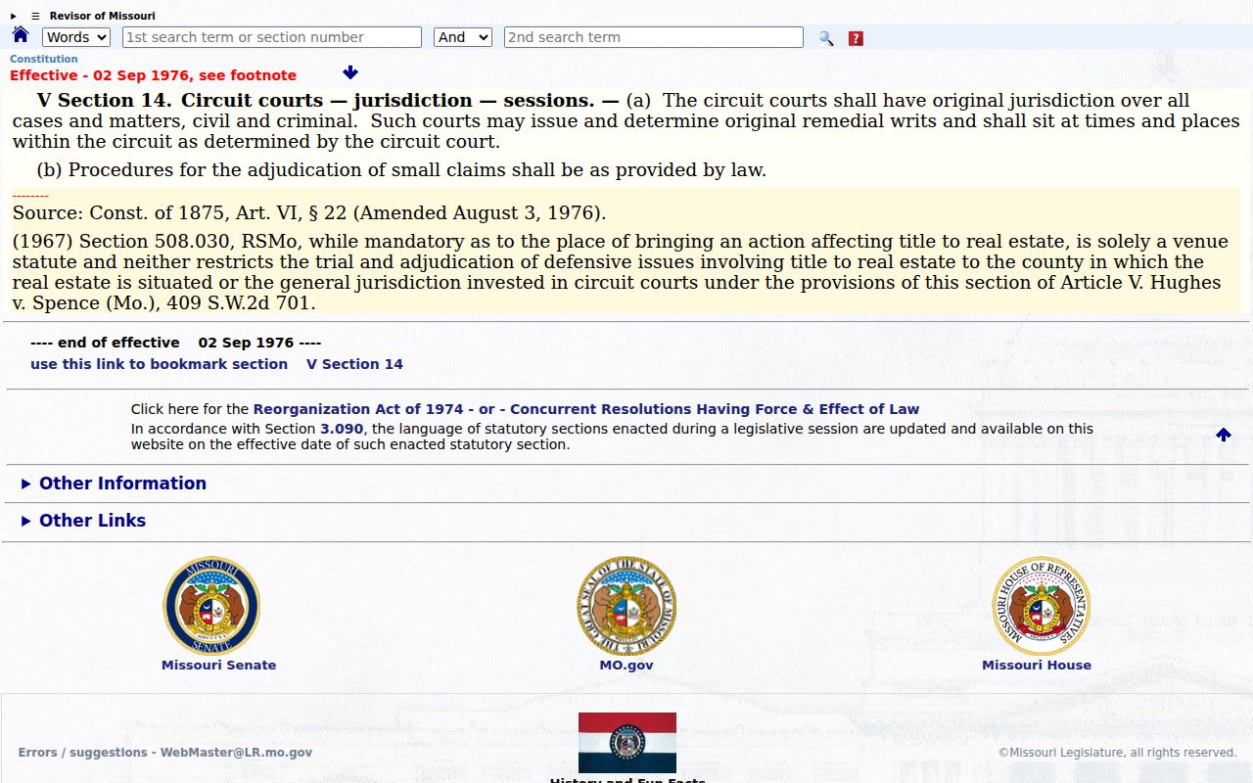
Task: Open the Missouri House text link
Action: point(1037,666)
